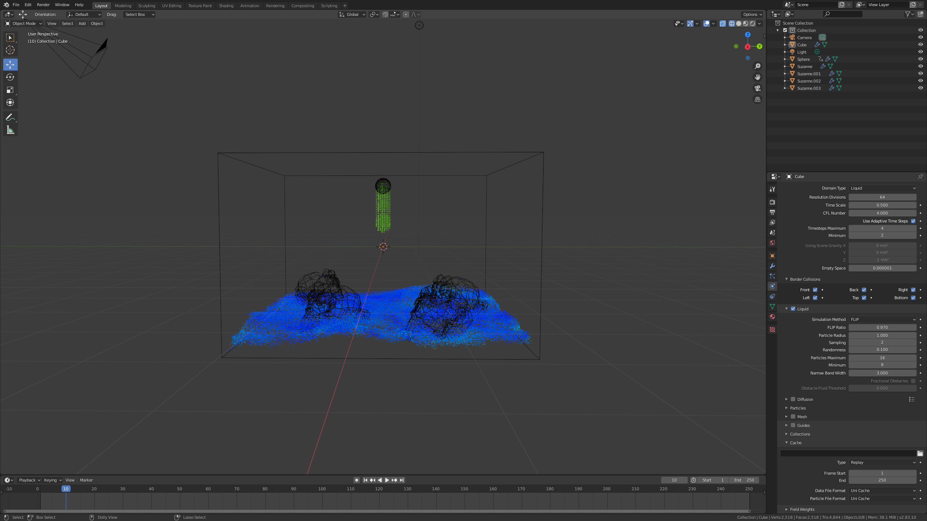Click the viewport Options button
927x521 pixels.
click(x=752, y=14)
